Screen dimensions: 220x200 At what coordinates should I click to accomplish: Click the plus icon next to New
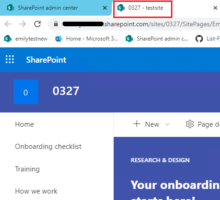[x=137, y=124]
